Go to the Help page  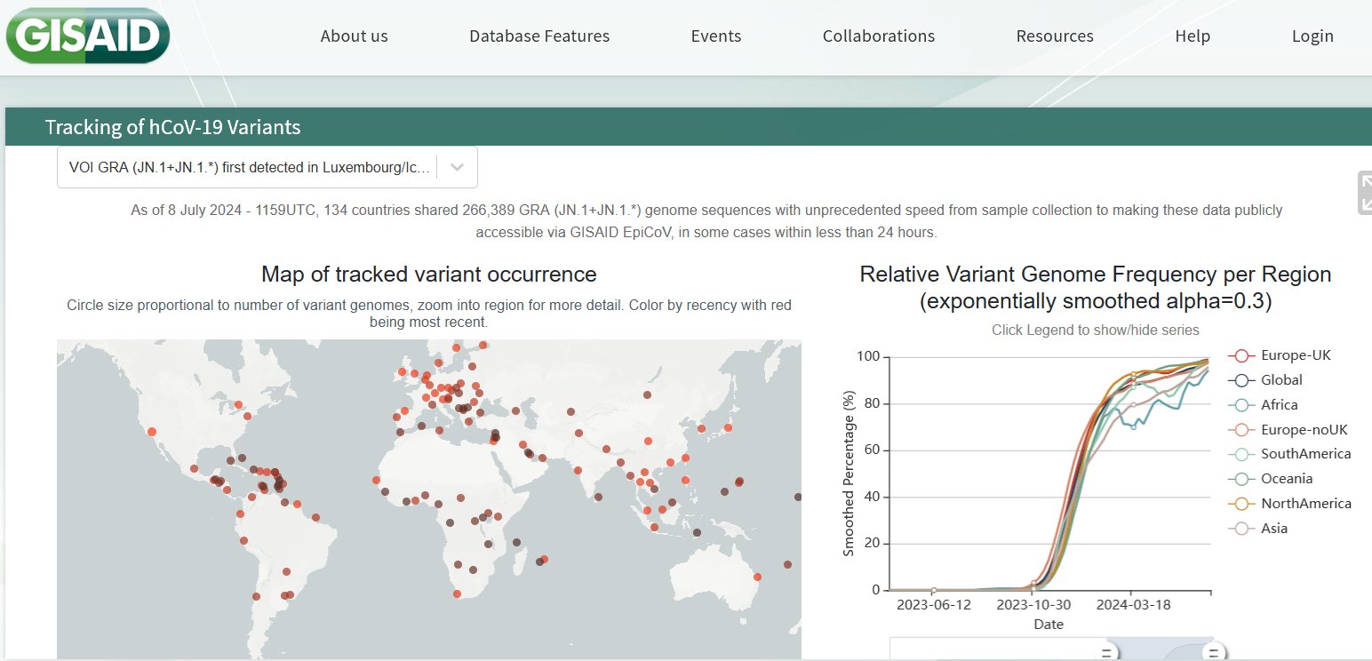1193,36
